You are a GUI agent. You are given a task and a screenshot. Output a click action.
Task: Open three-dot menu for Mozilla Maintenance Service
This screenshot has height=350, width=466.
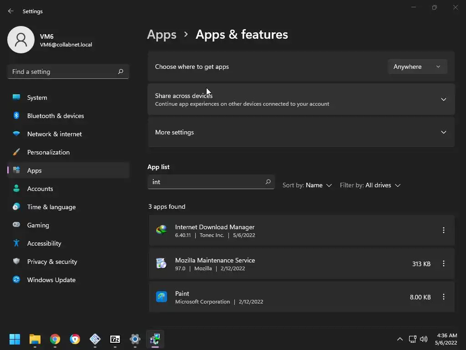pyautogui.click(x=443, y=263)
